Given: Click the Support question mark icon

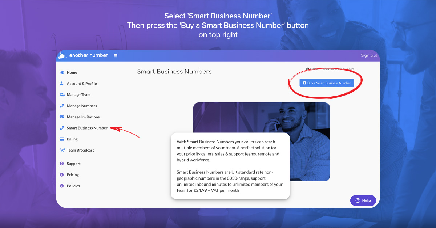Looking at the screenshot, I should [62, 164].
